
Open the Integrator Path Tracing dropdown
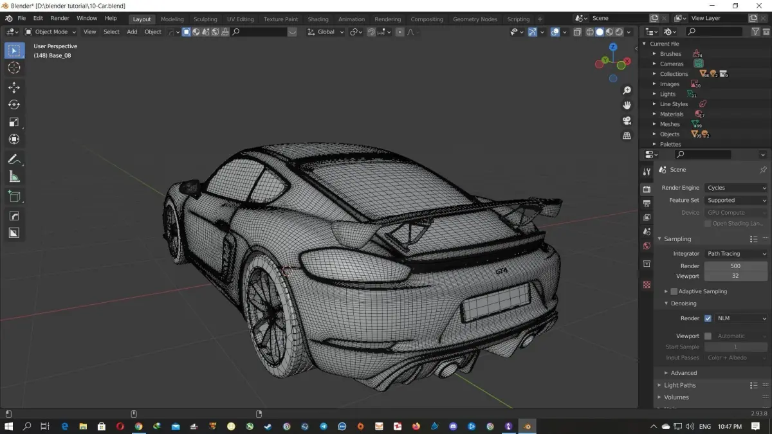pyautogui.click(x=736, y=253)
